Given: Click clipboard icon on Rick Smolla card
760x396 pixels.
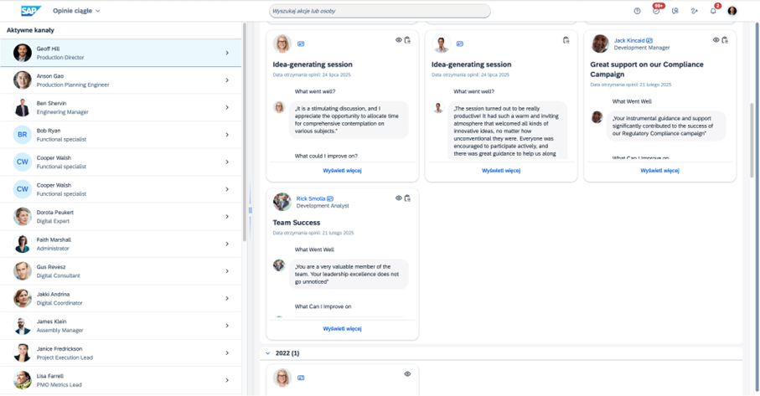Looking at the screenshot, I should pyautogui.click(x=407, y=198).
